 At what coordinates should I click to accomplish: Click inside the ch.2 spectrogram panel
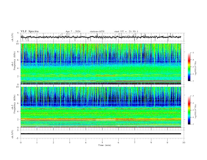click(101, 107)
